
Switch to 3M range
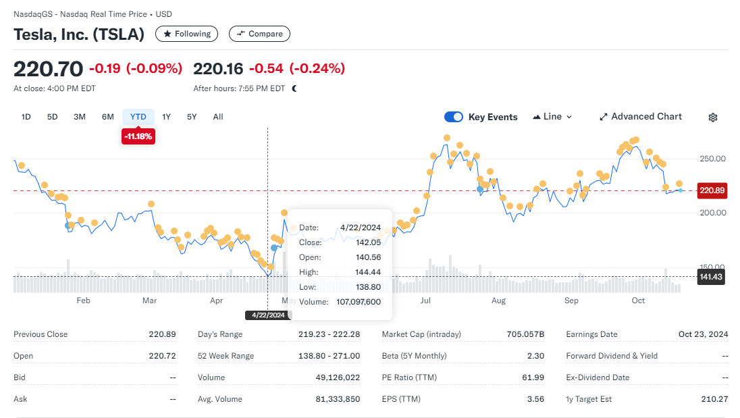click(79, 117)
